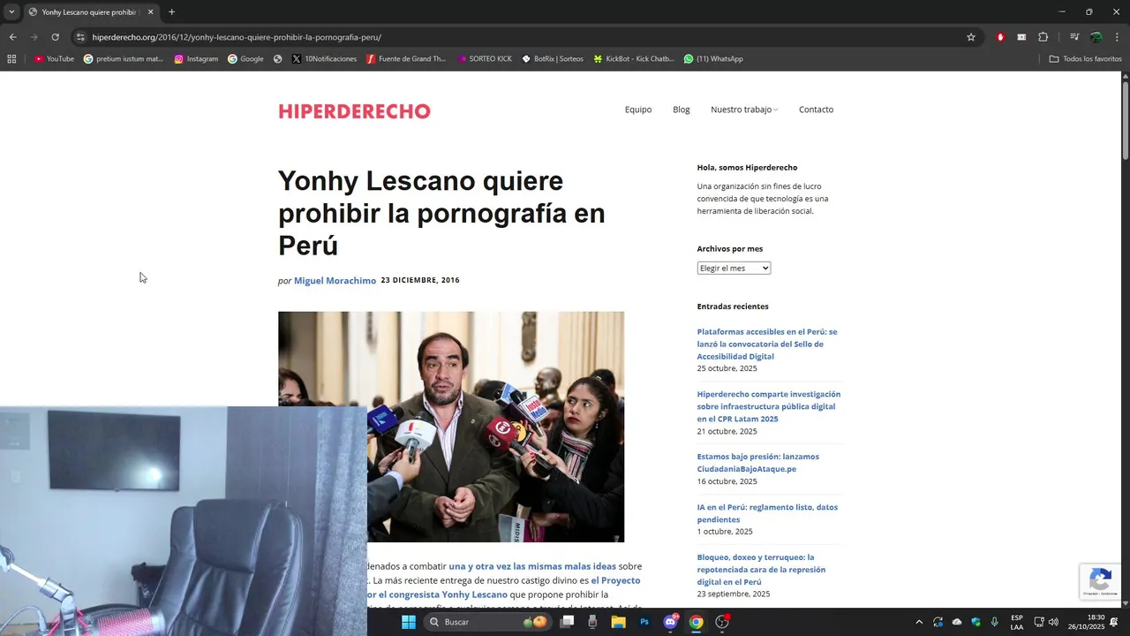Open the red hand ad blocker extension
The height and width of the screenshot is (636, 1130).
click(1000, 37)
